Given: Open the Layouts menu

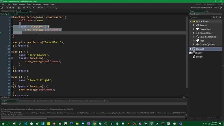Looking at the screenshot, I should 46,4.
